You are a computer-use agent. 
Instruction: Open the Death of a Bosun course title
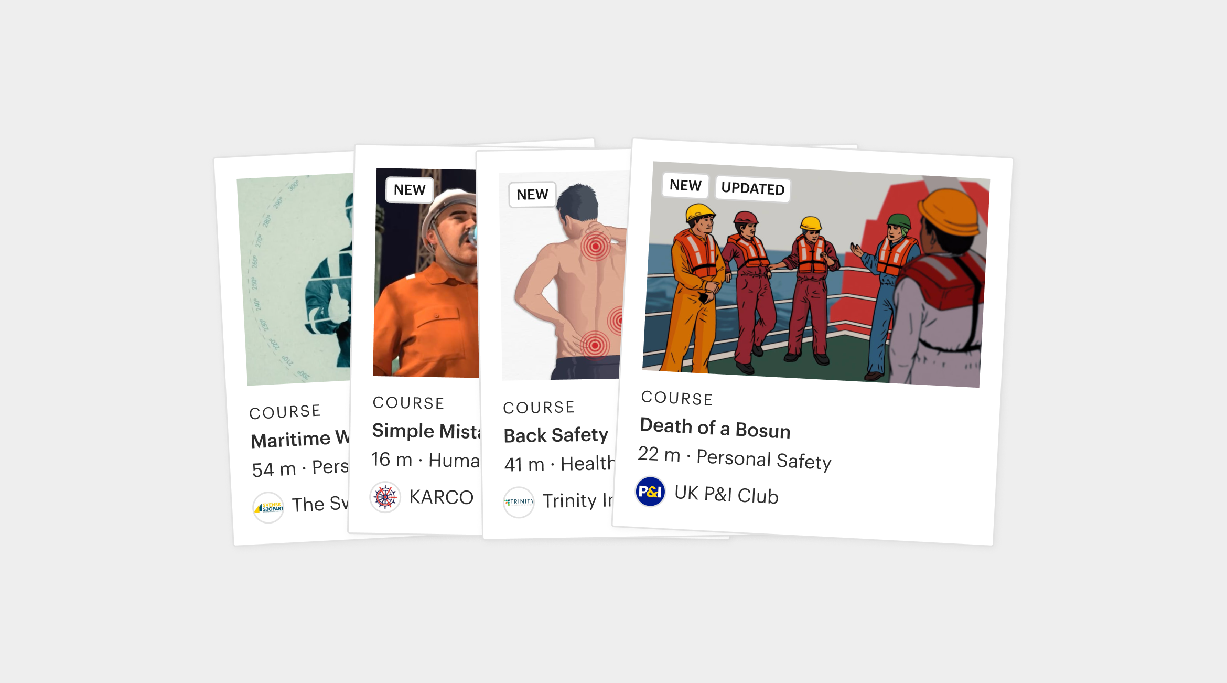[x=715, y=428]
